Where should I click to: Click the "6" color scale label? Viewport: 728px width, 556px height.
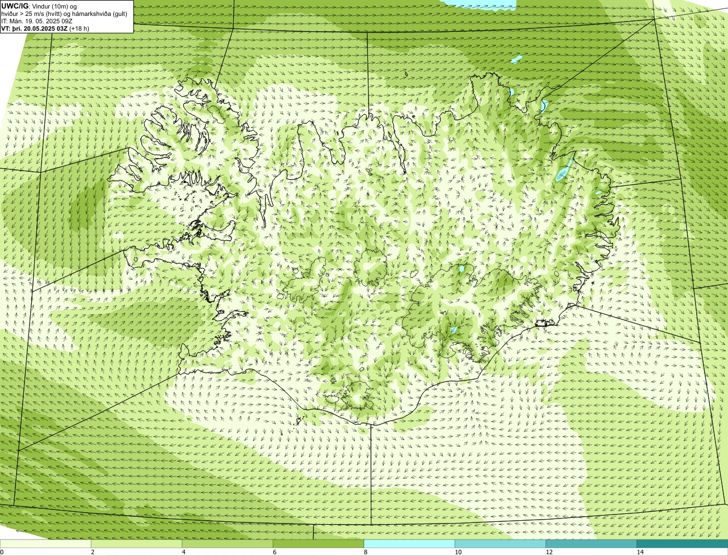[275, 552]
